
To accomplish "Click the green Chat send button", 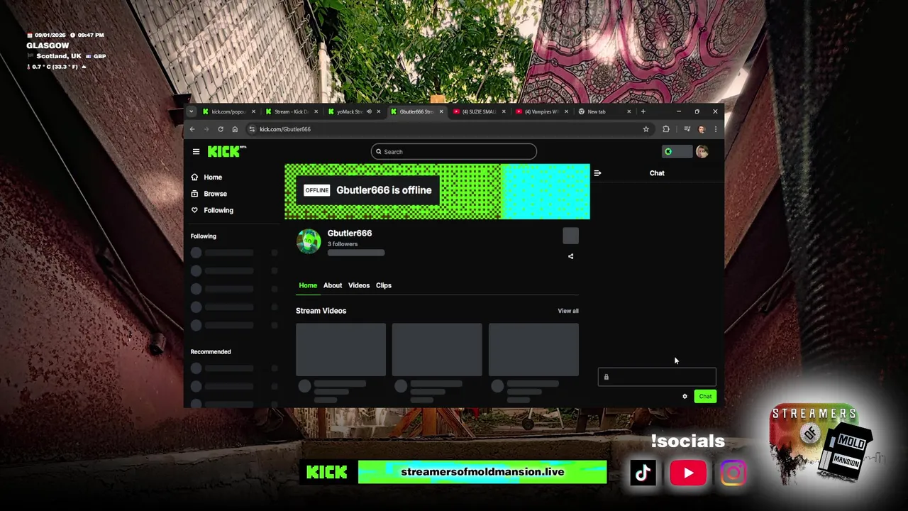I will pyautogui.click(x=705, y=396).
